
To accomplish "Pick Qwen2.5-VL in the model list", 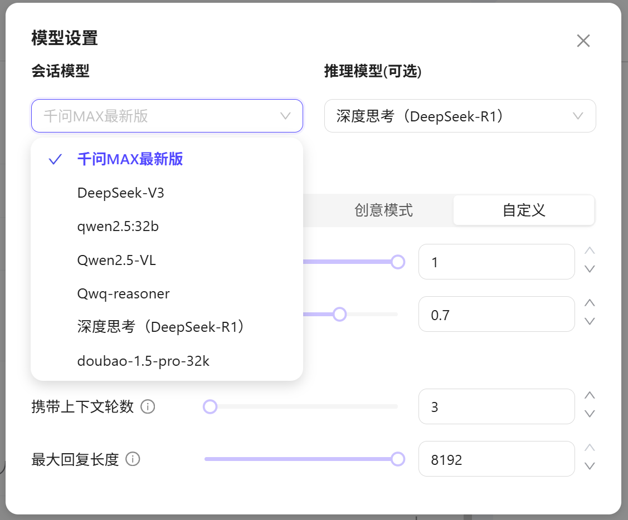I will (x=116, y=260).
